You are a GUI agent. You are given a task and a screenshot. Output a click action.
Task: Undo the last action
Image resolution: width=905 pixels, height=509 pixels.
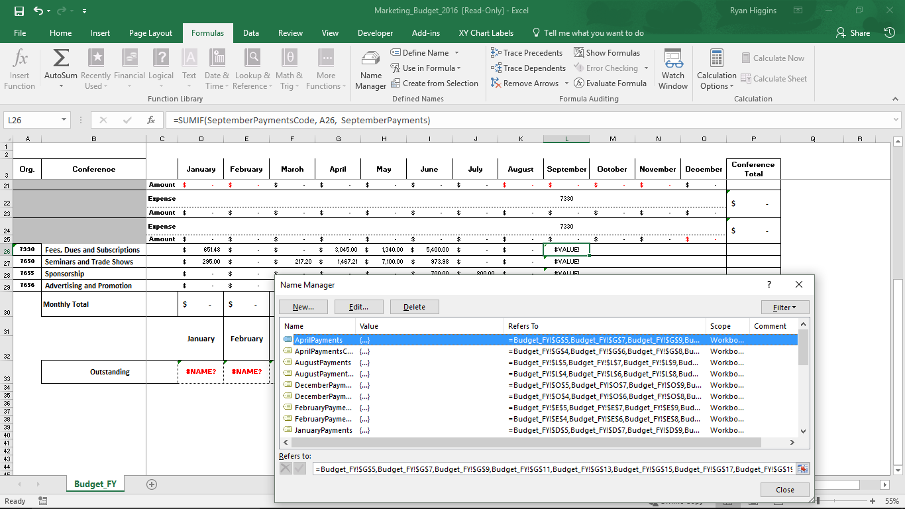(38, 11)
